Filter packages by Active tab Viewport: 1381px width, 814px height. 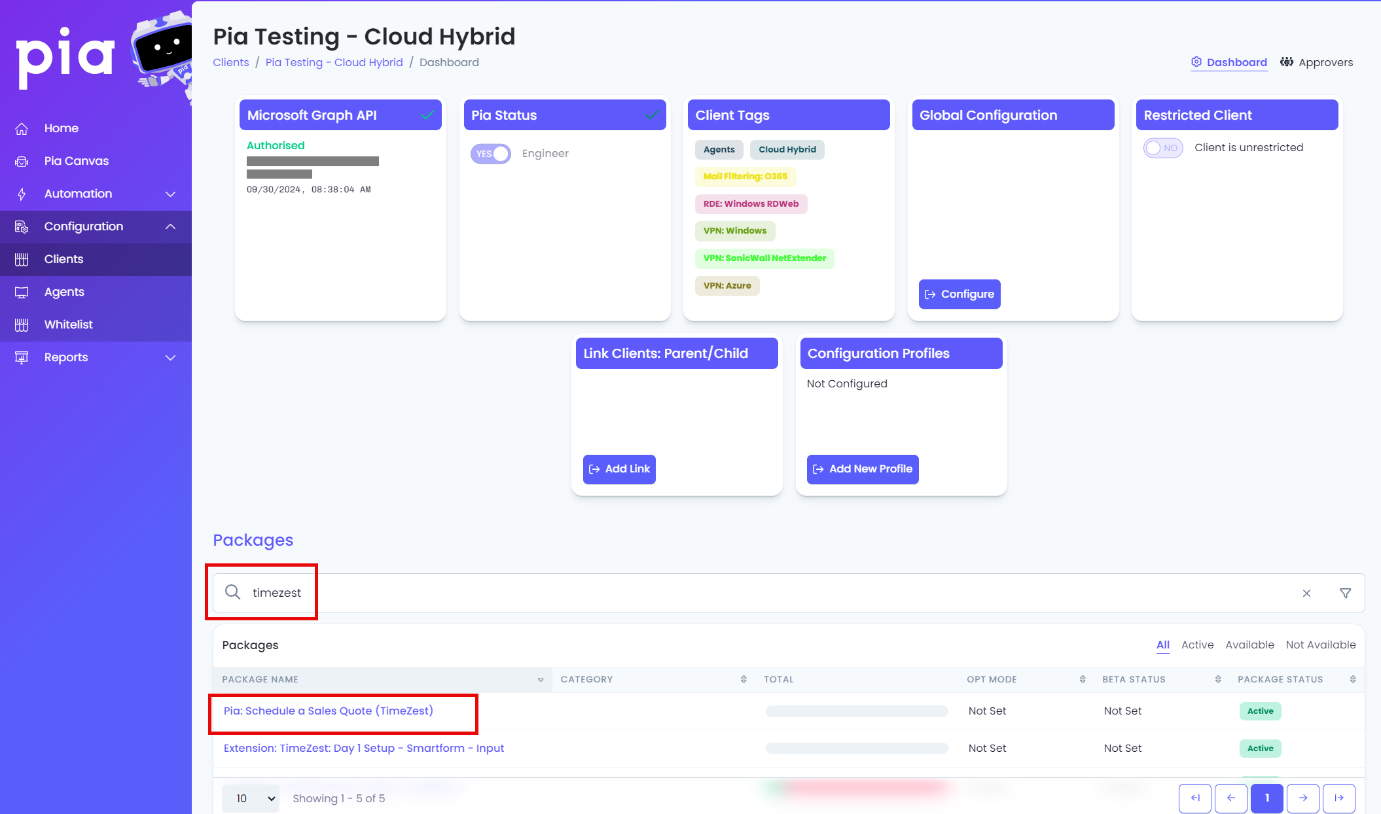(x=1197, y=645)
